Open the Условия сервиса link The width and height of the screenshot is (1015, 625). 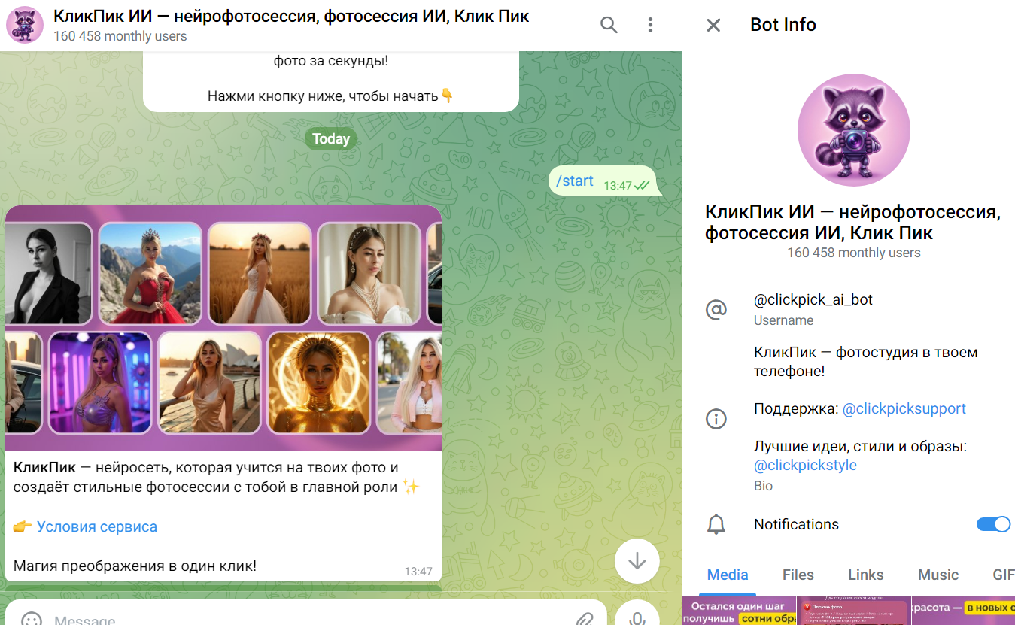coord(97,526)
